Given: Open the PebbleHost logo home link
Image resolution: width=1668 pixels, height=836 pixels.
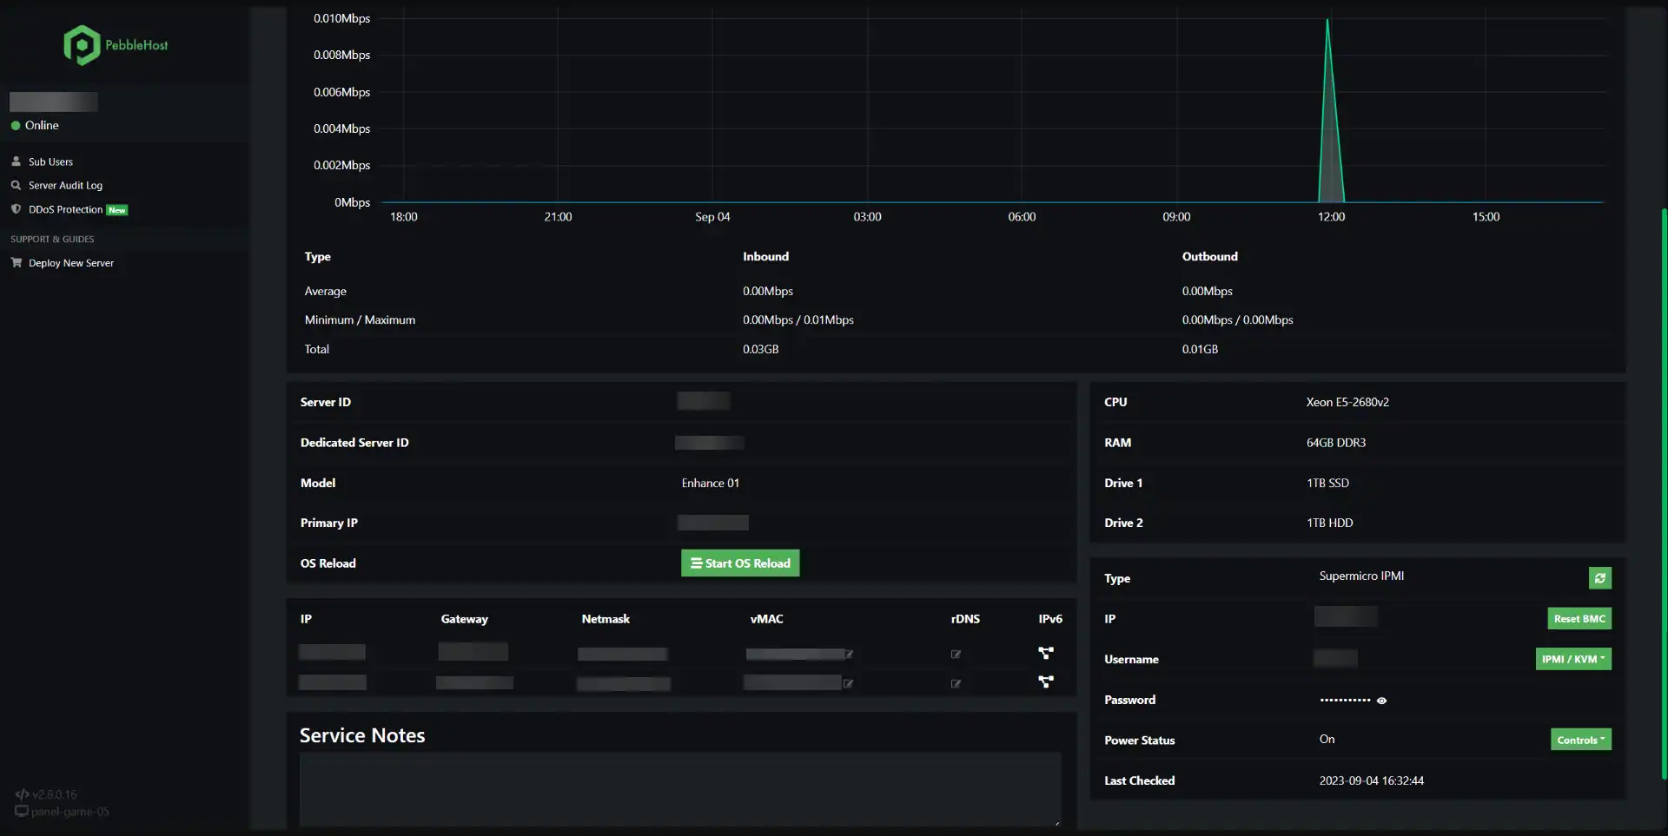Looking at the screenshot, I should [x=116, y=45].
